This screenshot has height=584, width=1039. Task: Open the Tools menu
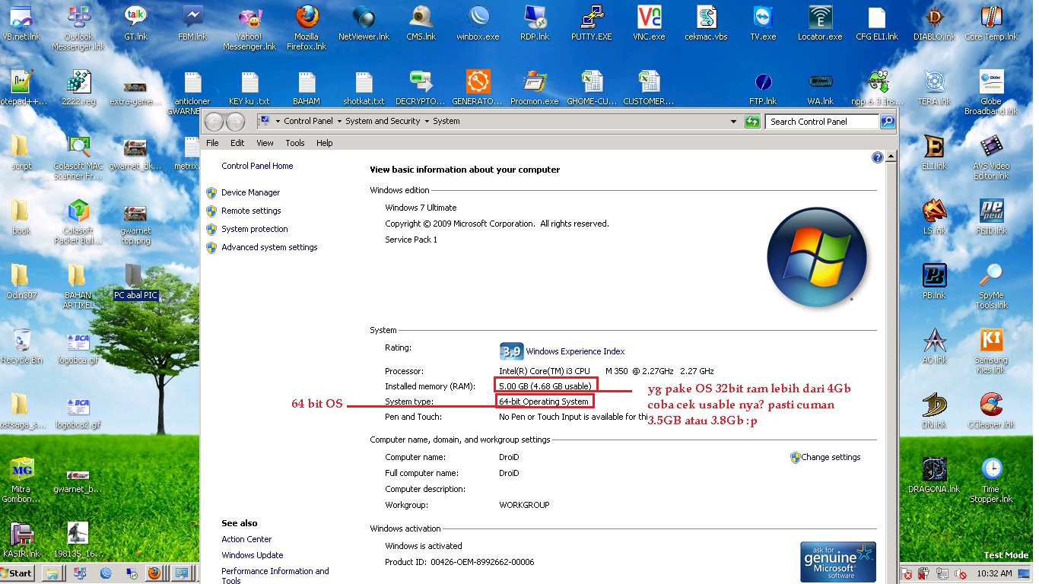click(x=295, y=143)
